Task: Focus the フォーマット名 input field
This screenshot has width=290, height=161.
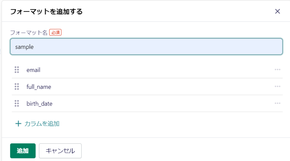Action: [x=146, y=47]
